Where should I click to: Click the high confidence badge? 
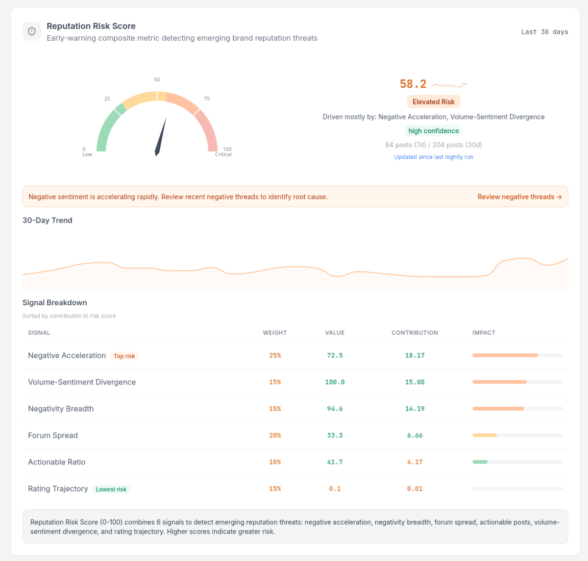pos(434,131)
